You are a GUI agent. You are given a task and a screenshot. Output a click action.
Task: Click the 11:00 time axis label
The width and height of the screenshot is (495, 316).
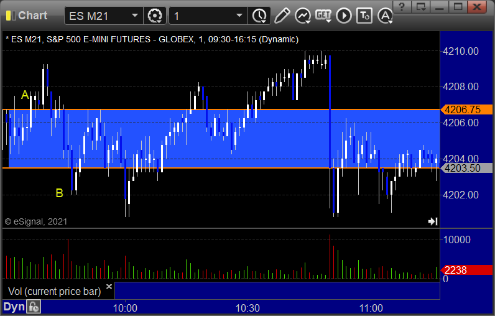(371, 308)
